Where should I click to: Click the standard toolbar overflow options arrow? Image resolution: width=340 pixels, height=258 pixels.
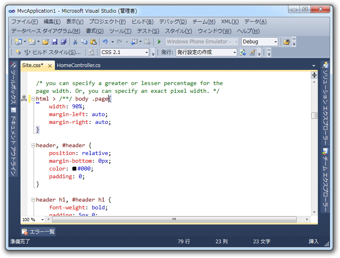pyautogui.click(x=294, y=42)
